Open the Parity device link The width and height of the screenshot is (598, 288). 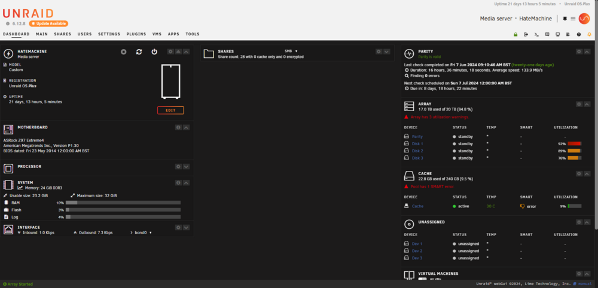click(417, 136)
